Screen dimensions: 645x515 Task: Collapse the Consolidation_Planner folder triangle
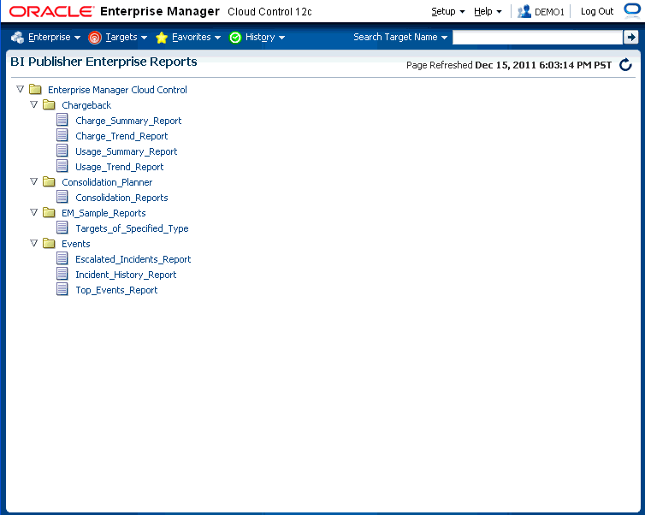pos(33,181)
